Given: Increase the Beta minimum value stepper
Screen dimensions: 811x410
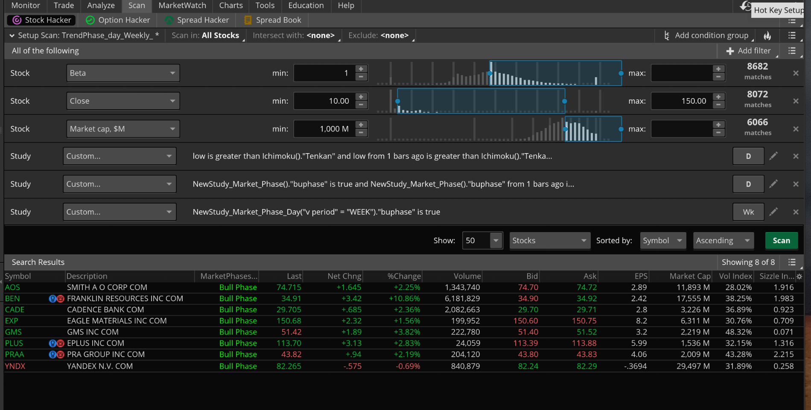Looking at the screenshot, I should 361,69.
